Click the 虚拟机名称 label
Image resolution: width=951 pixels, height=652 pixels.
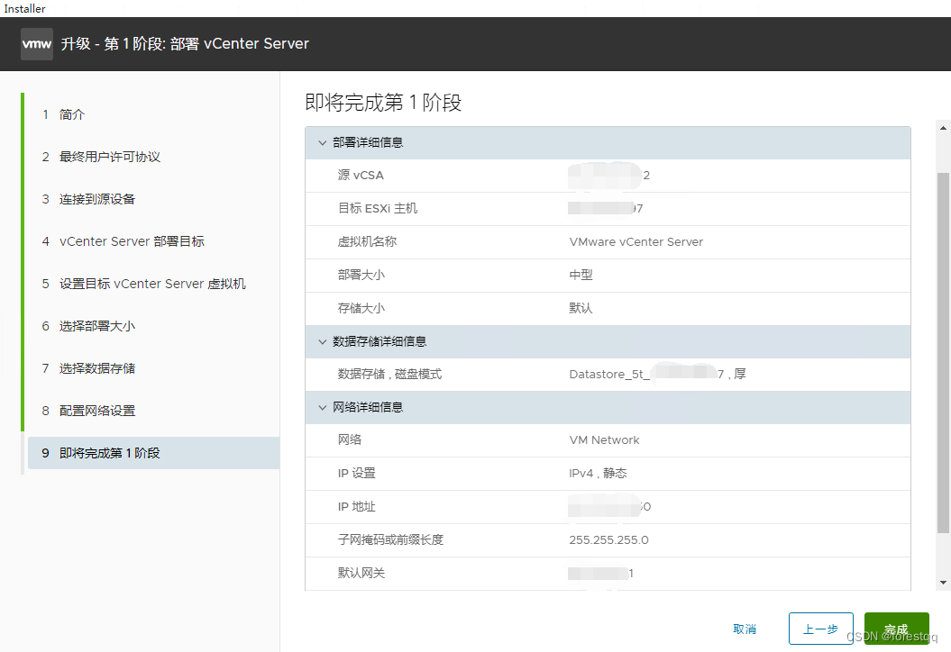tap(367, 241)
